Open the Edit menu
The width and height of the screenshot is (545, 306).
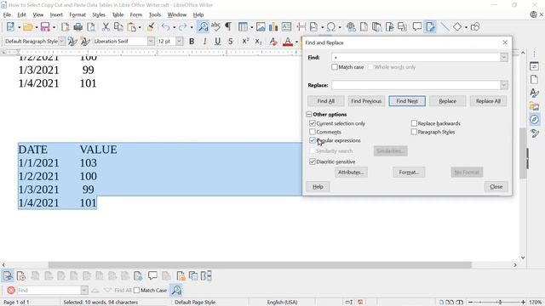click(21, 14)
